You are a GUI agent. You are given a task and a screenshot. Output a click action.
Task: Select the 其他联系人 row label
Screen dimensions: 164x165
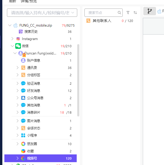(102, 21)
